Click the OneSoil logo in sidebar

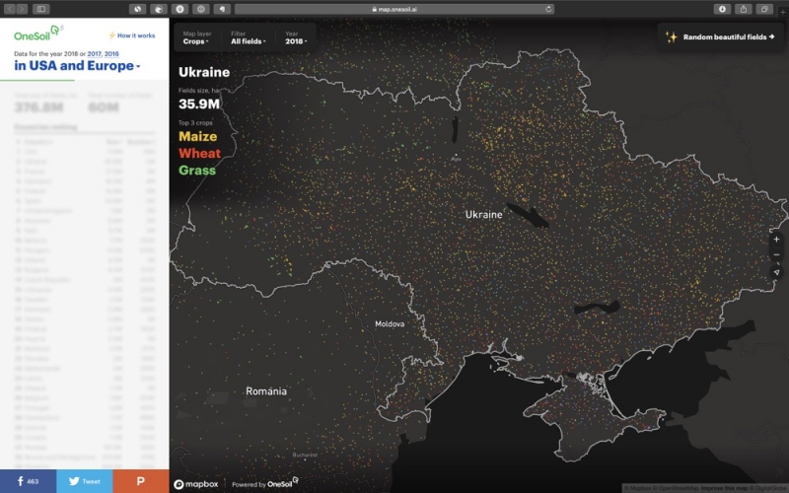coord(36,35)
